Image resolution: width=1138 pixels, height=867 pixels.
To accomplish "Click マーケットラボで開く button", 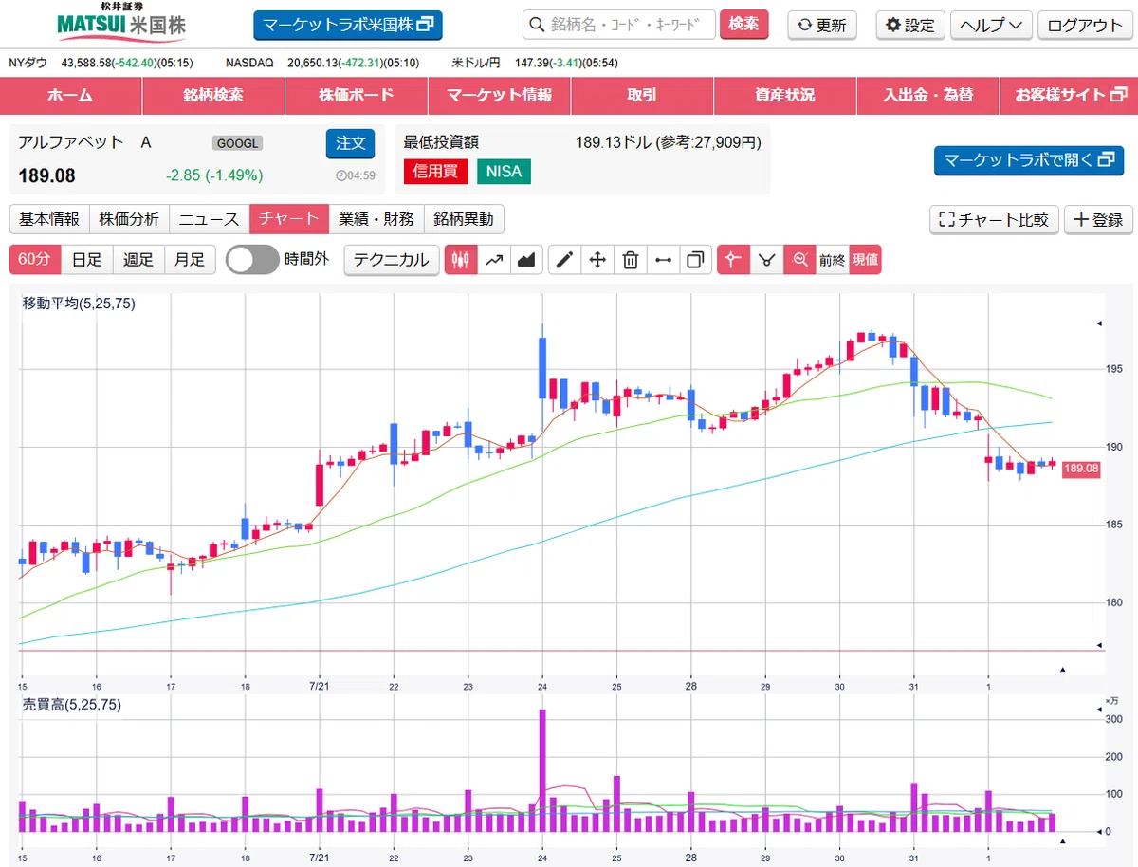I will [x=1029, y=160].
